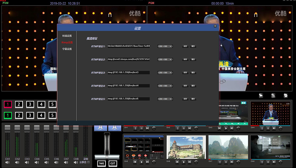Skip to next clip on CH6
296x168 pixels.
190,162
